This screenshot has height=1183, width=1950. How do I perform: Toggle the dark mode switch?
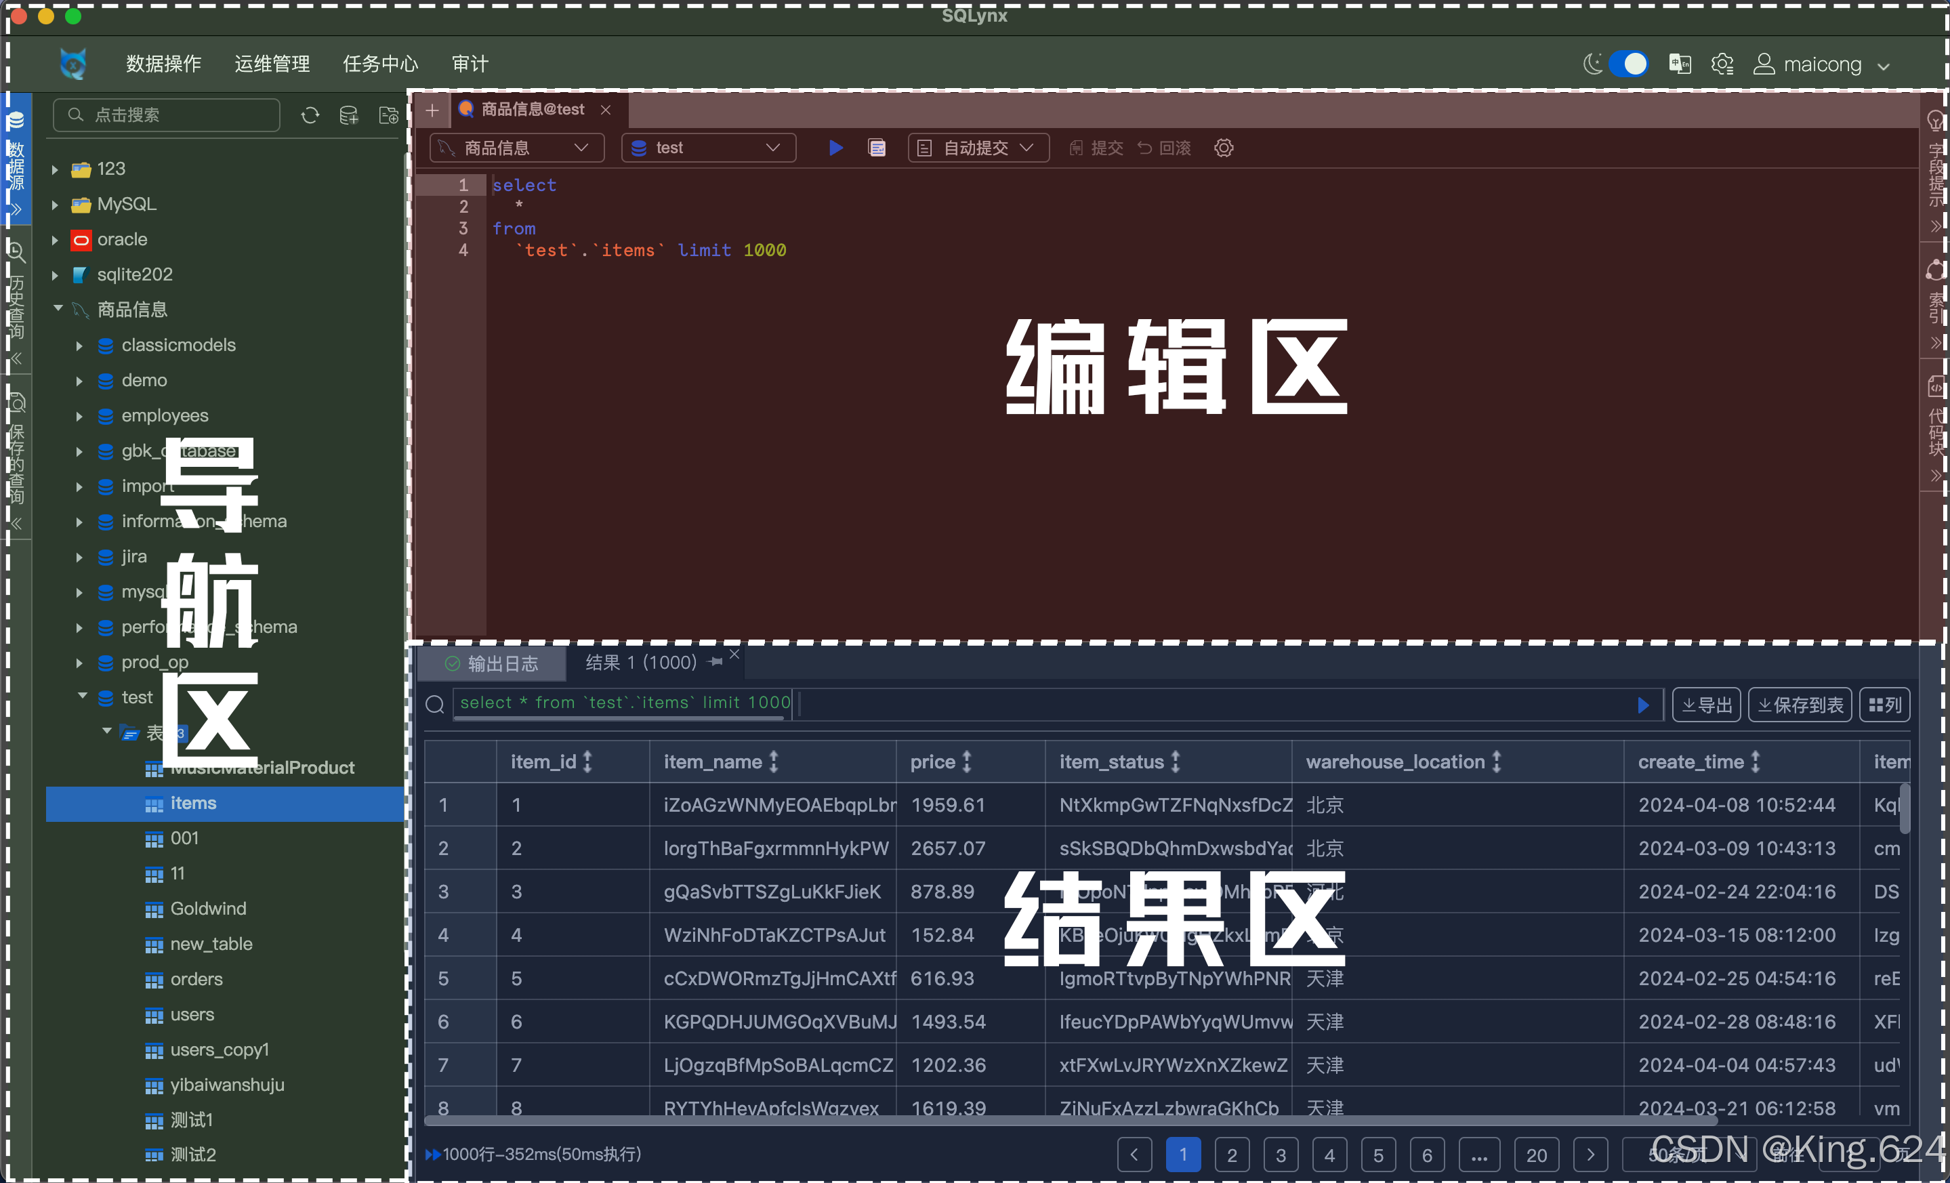(x=1629, y=64)
